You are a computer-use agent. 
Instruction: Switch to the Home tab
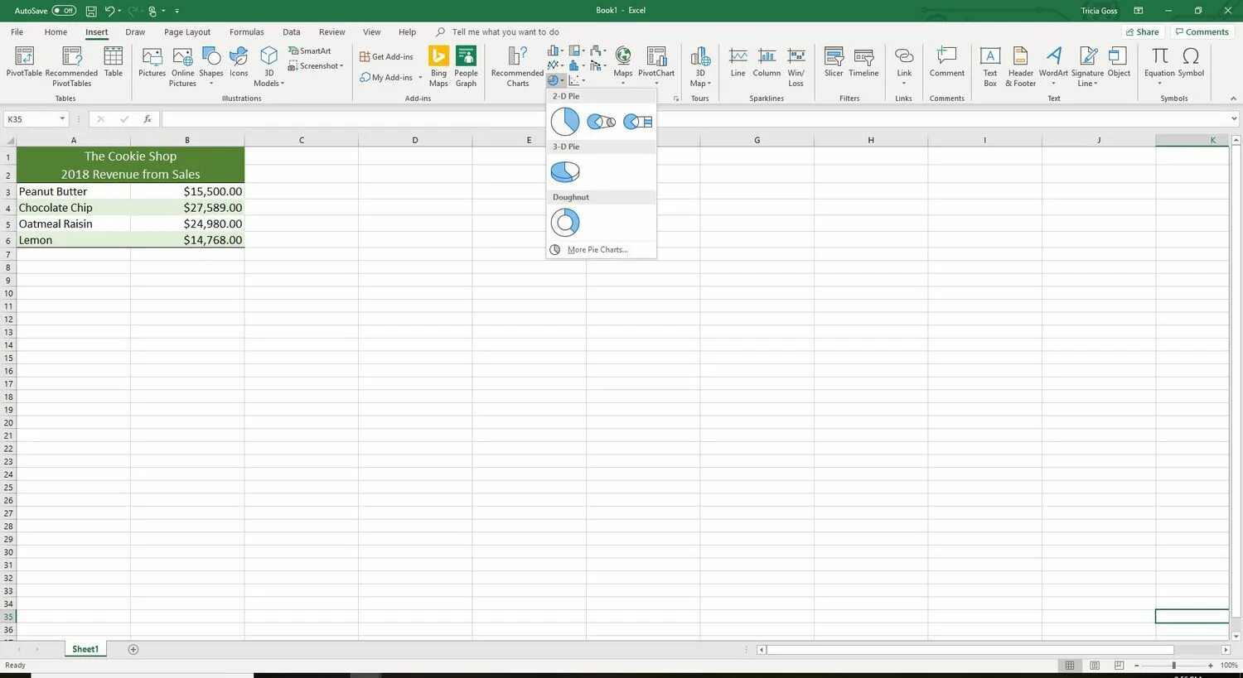tap(56, 32)
